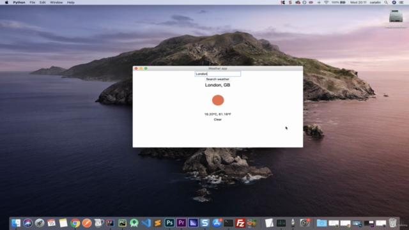Minimize the Weather app using yellow button
The image size is (409, 230).
pos(141,68)
